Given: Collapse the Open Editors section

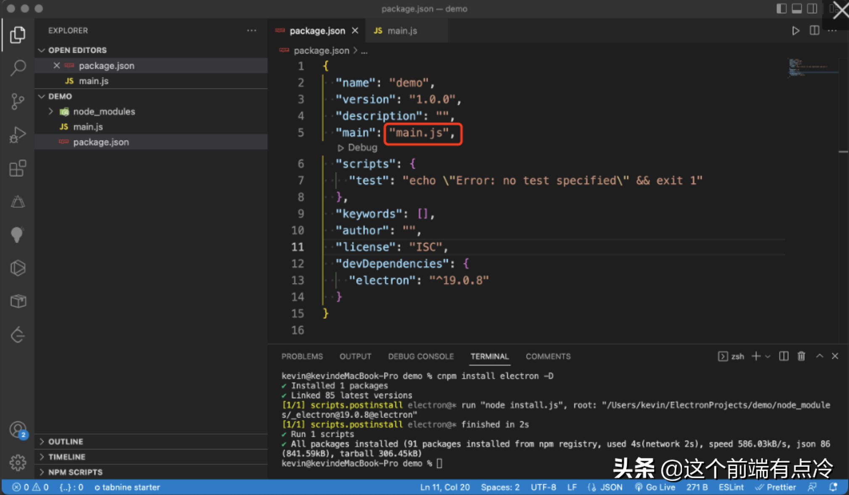Looking at the screenshot, I should pyautogui.click(x=41, y=50).
